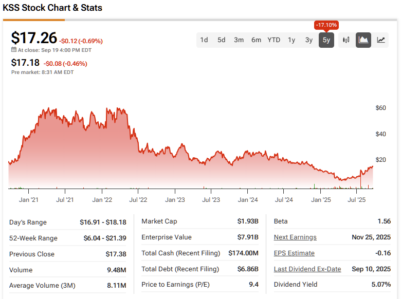Screen dimensions: 401x299
Task: Select the line chart view icon
Action: point(381,40)
